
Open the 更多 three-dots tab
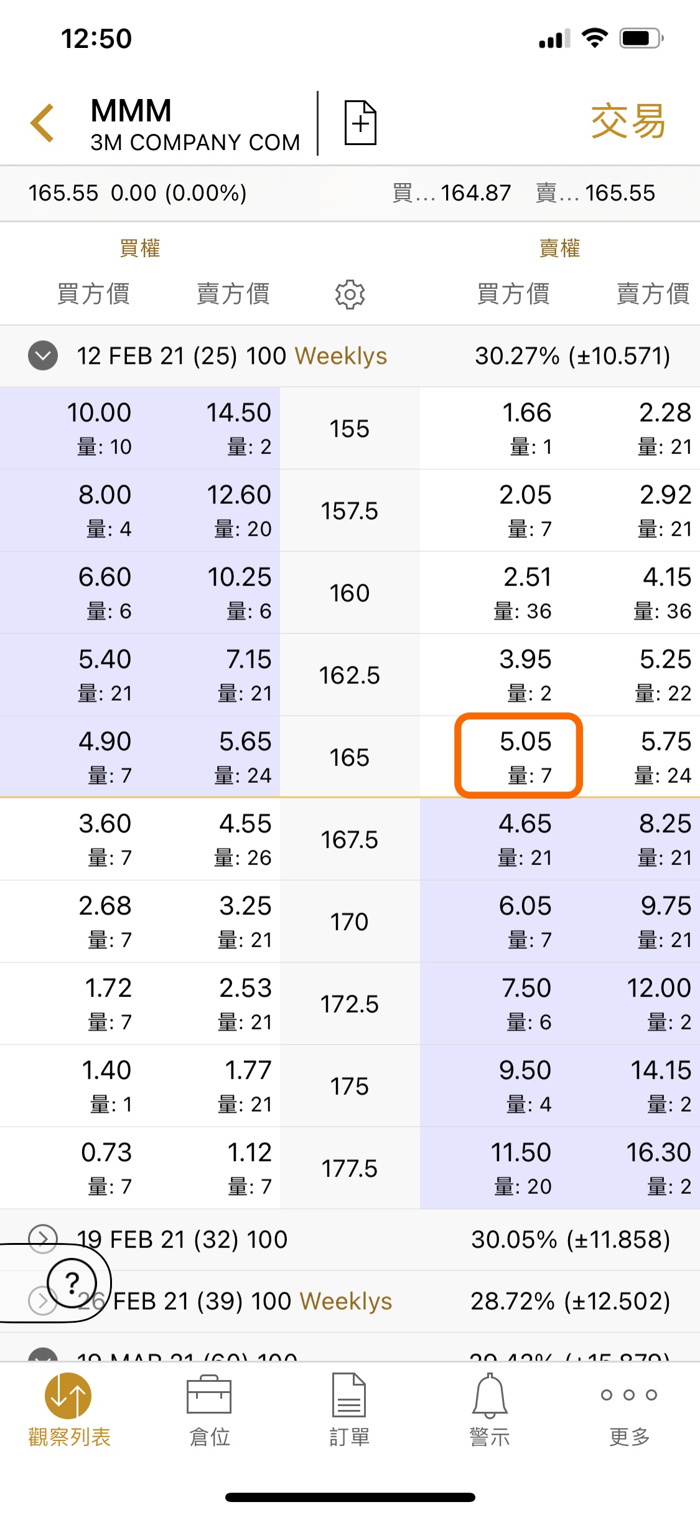629,1411
